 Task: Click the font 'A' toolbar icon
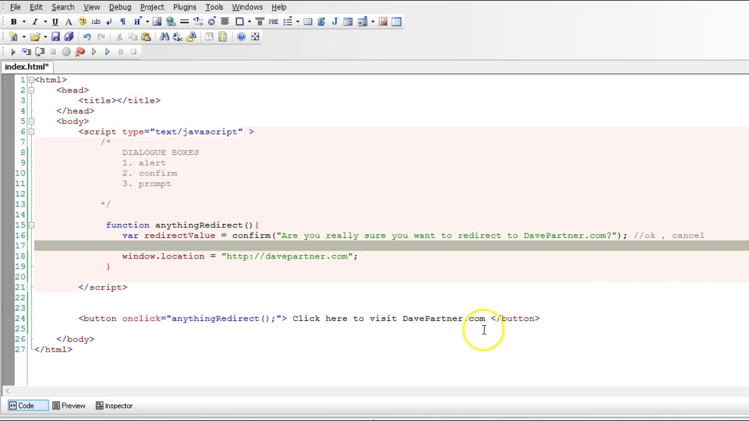click(x=68, y=22)
